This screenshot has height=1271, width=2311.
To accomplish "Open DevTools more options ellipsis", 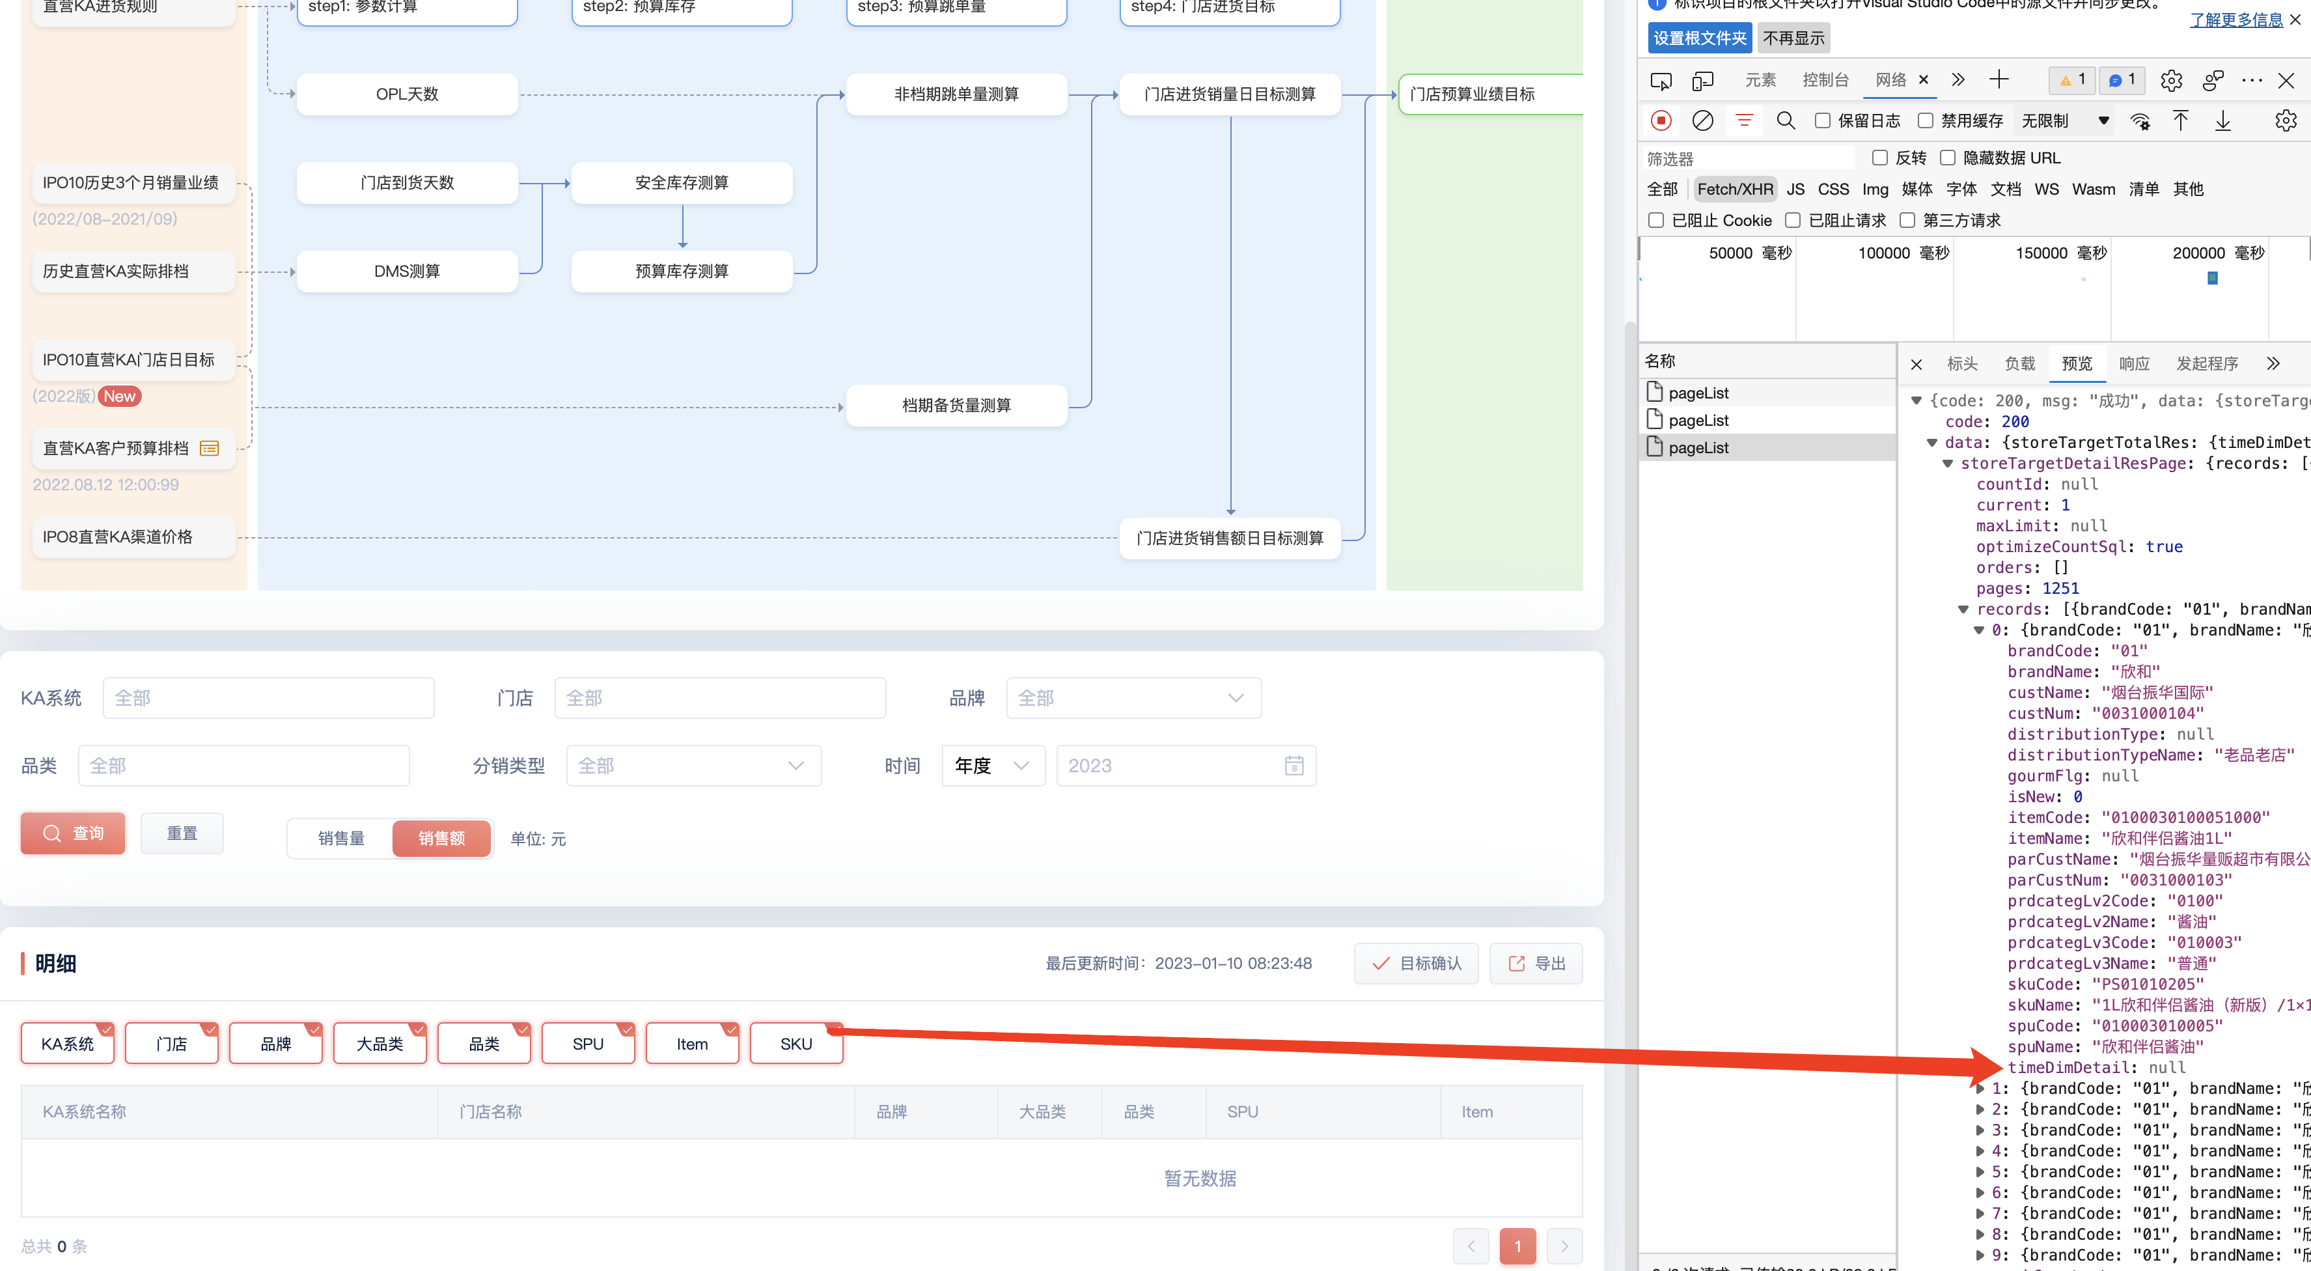I will [2252, 81].
